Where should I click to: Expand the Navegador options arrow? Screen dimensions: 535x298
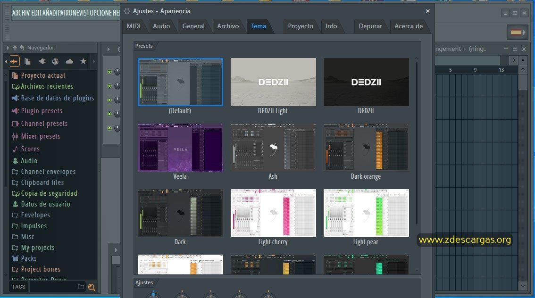click(8, 48)
